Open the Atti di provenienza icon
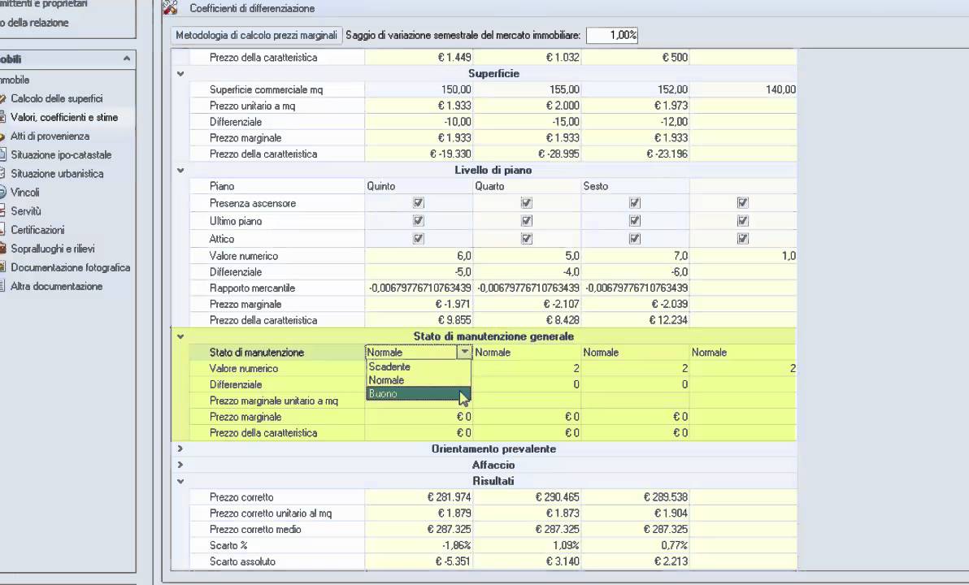 (x=2, y=136)
